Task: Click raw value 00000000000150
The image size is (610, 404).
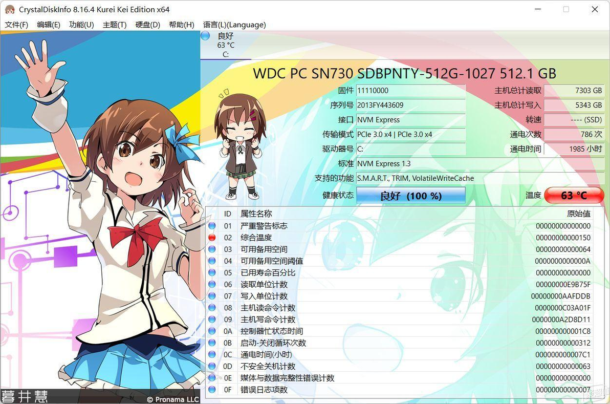Action: (x=563, y=238)
